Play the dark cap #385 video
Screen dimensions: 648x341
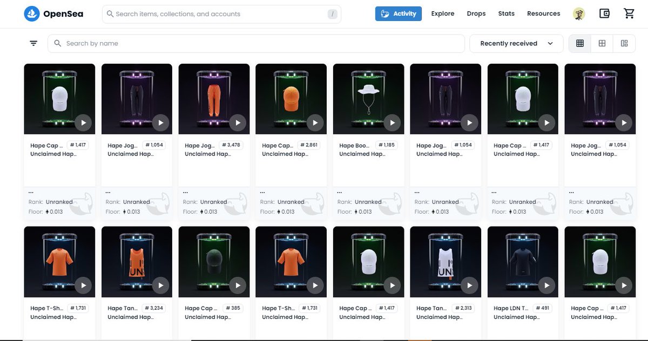[238, 285]
